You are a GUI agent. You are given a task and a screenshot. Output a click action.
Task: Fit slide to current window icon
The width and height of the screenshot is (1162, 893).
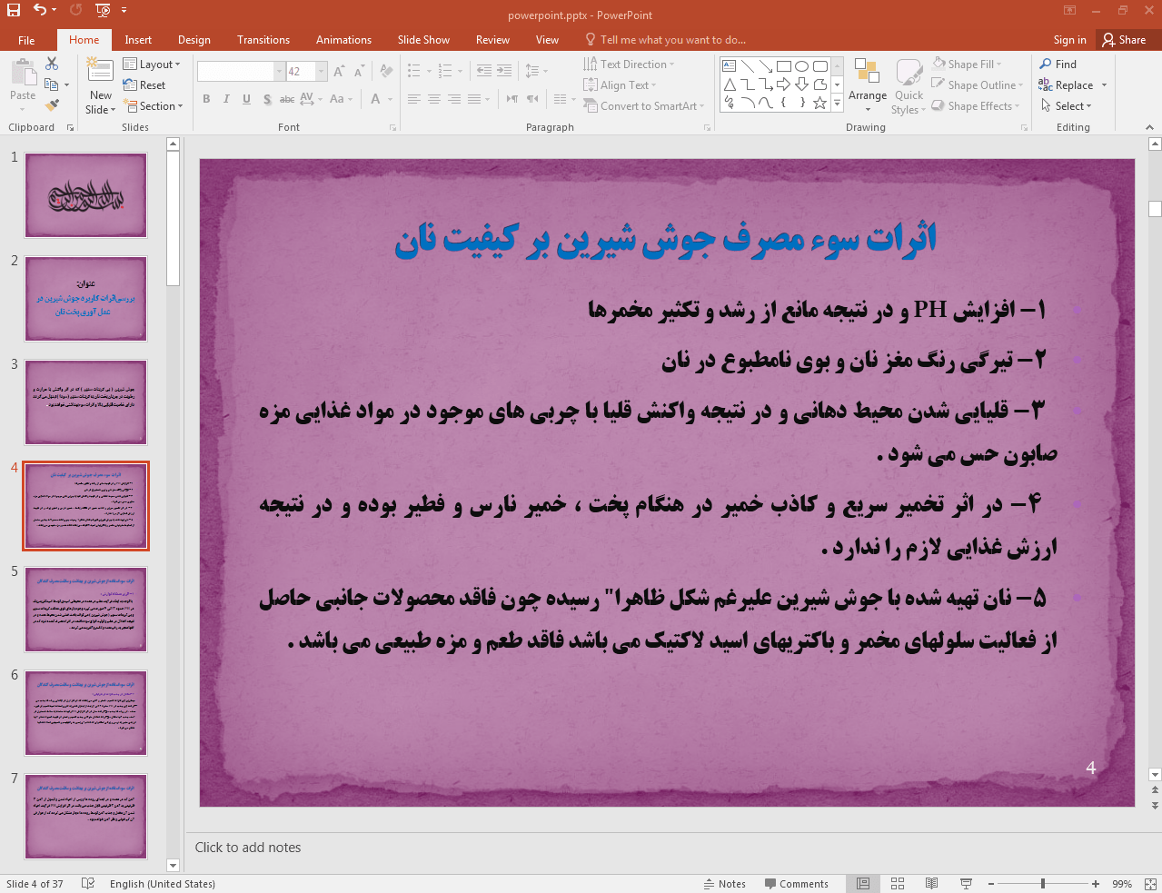coord(1149,884)
